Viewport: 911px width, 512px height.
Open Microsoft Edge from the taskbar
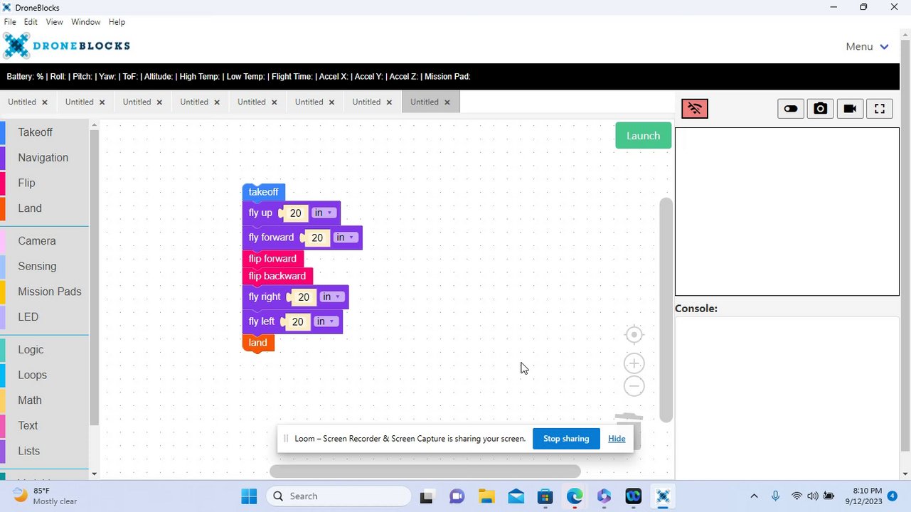coord(574,496)
